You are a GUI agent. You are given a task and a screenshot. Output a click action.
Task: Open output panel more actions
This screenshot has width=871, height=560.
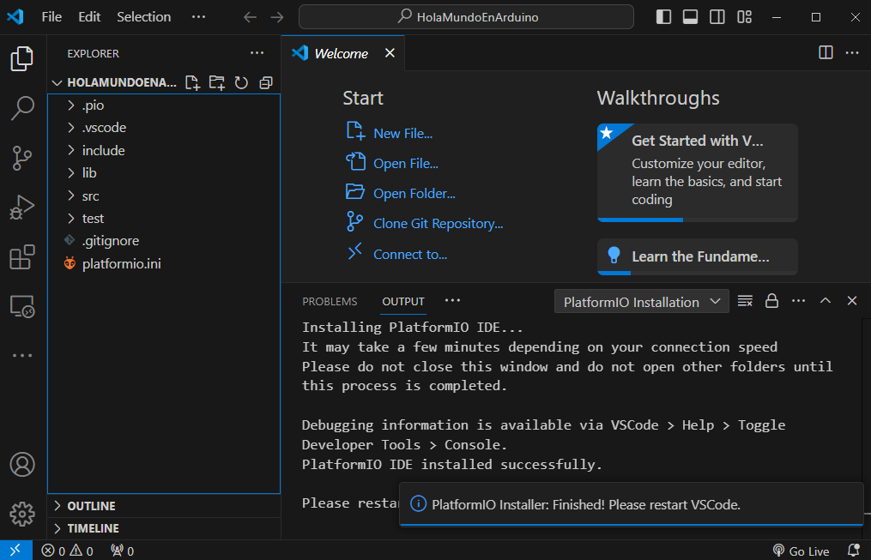coord(798,301)
